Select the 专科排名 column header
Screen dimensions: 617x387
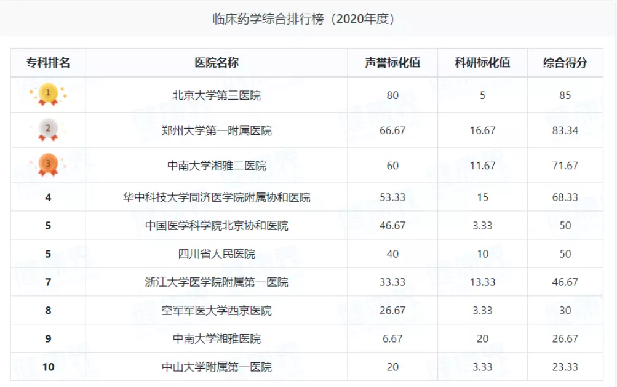pyautogui.click(x=48, y=63)
